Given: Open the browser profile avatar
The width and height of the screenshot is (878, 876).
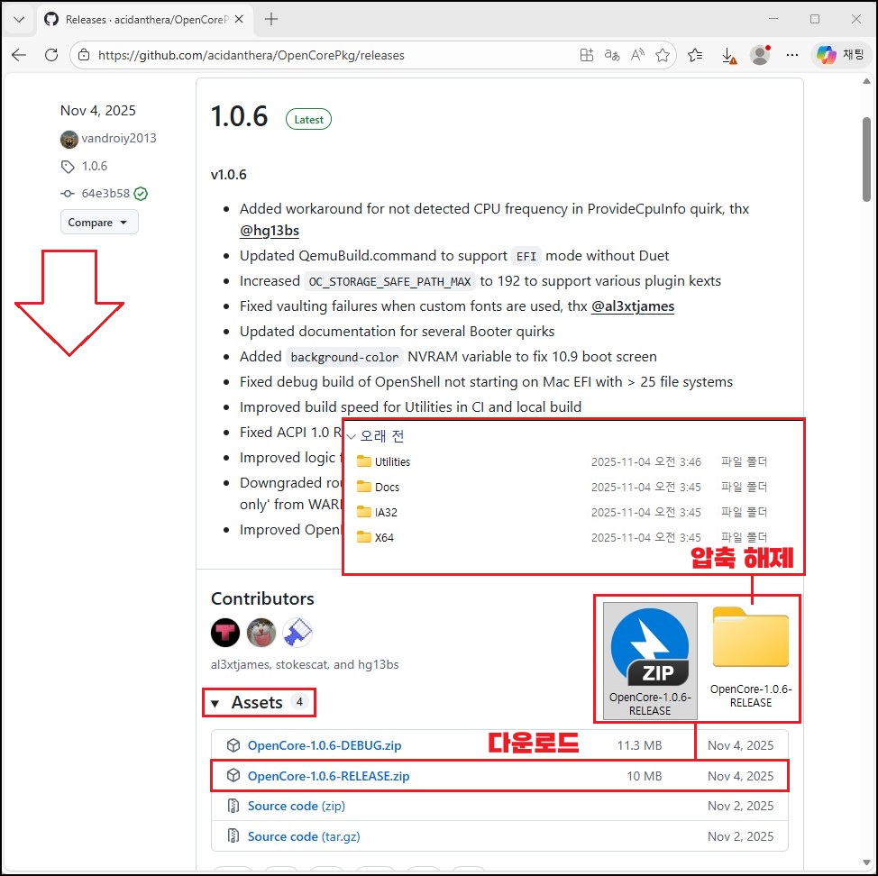Looking at the screenshot, I should [x=760, y=55].
